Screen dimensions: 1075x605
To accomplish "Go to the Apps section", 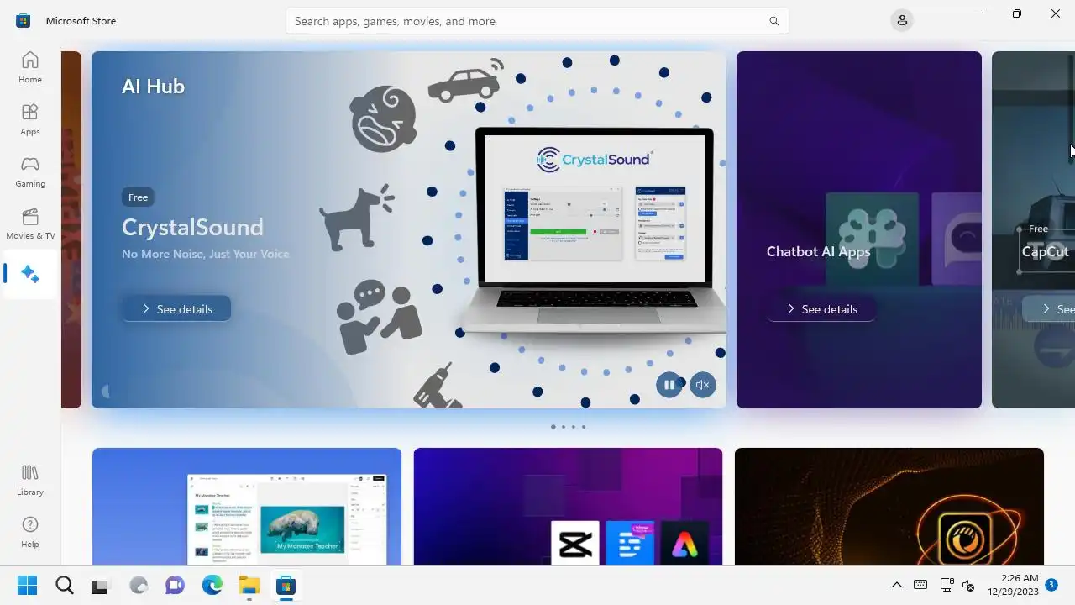I will [x=30, y=119].
